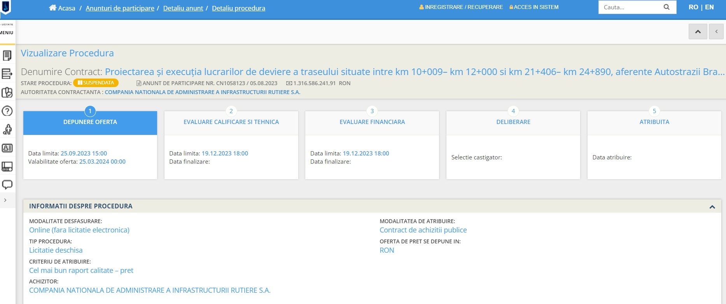This screenshot has height=304, width=726.
Task: Open the chat bubble sidebar icon
Action: (7, 185)
